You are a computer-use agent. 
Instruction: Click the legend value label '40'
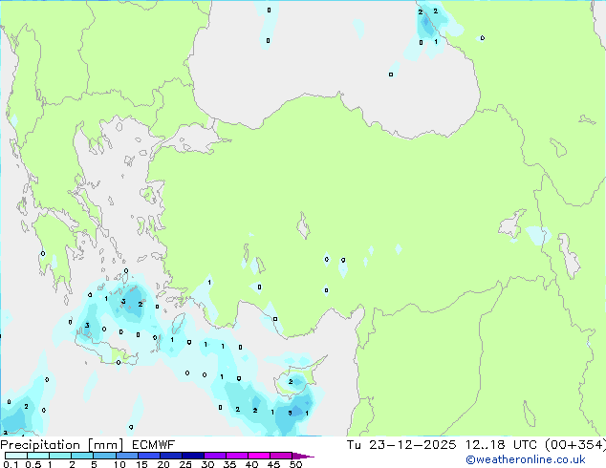[251, 464]
